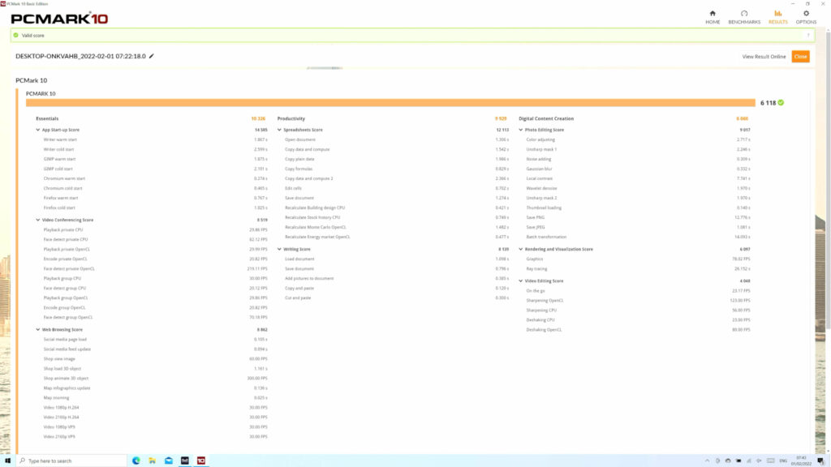Collapse the Writing Score section

click(x=279, y=249)
